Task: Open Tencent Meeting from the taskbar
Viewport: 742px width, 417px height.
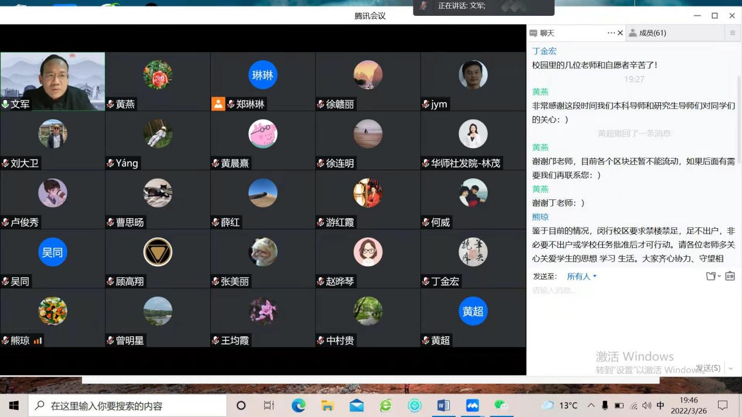Action: [x=472, y=405]
